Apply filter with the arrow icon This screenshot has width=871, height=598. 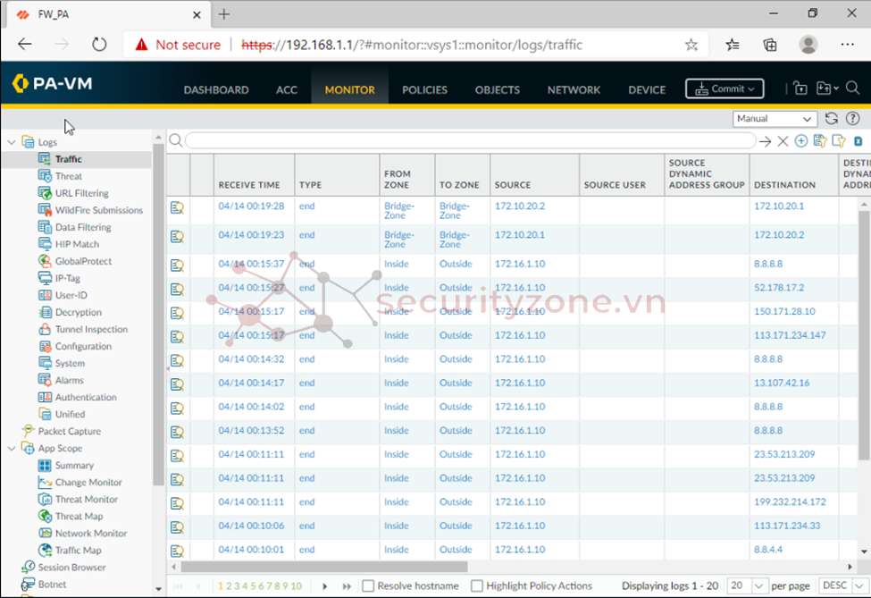pos(765,141)
